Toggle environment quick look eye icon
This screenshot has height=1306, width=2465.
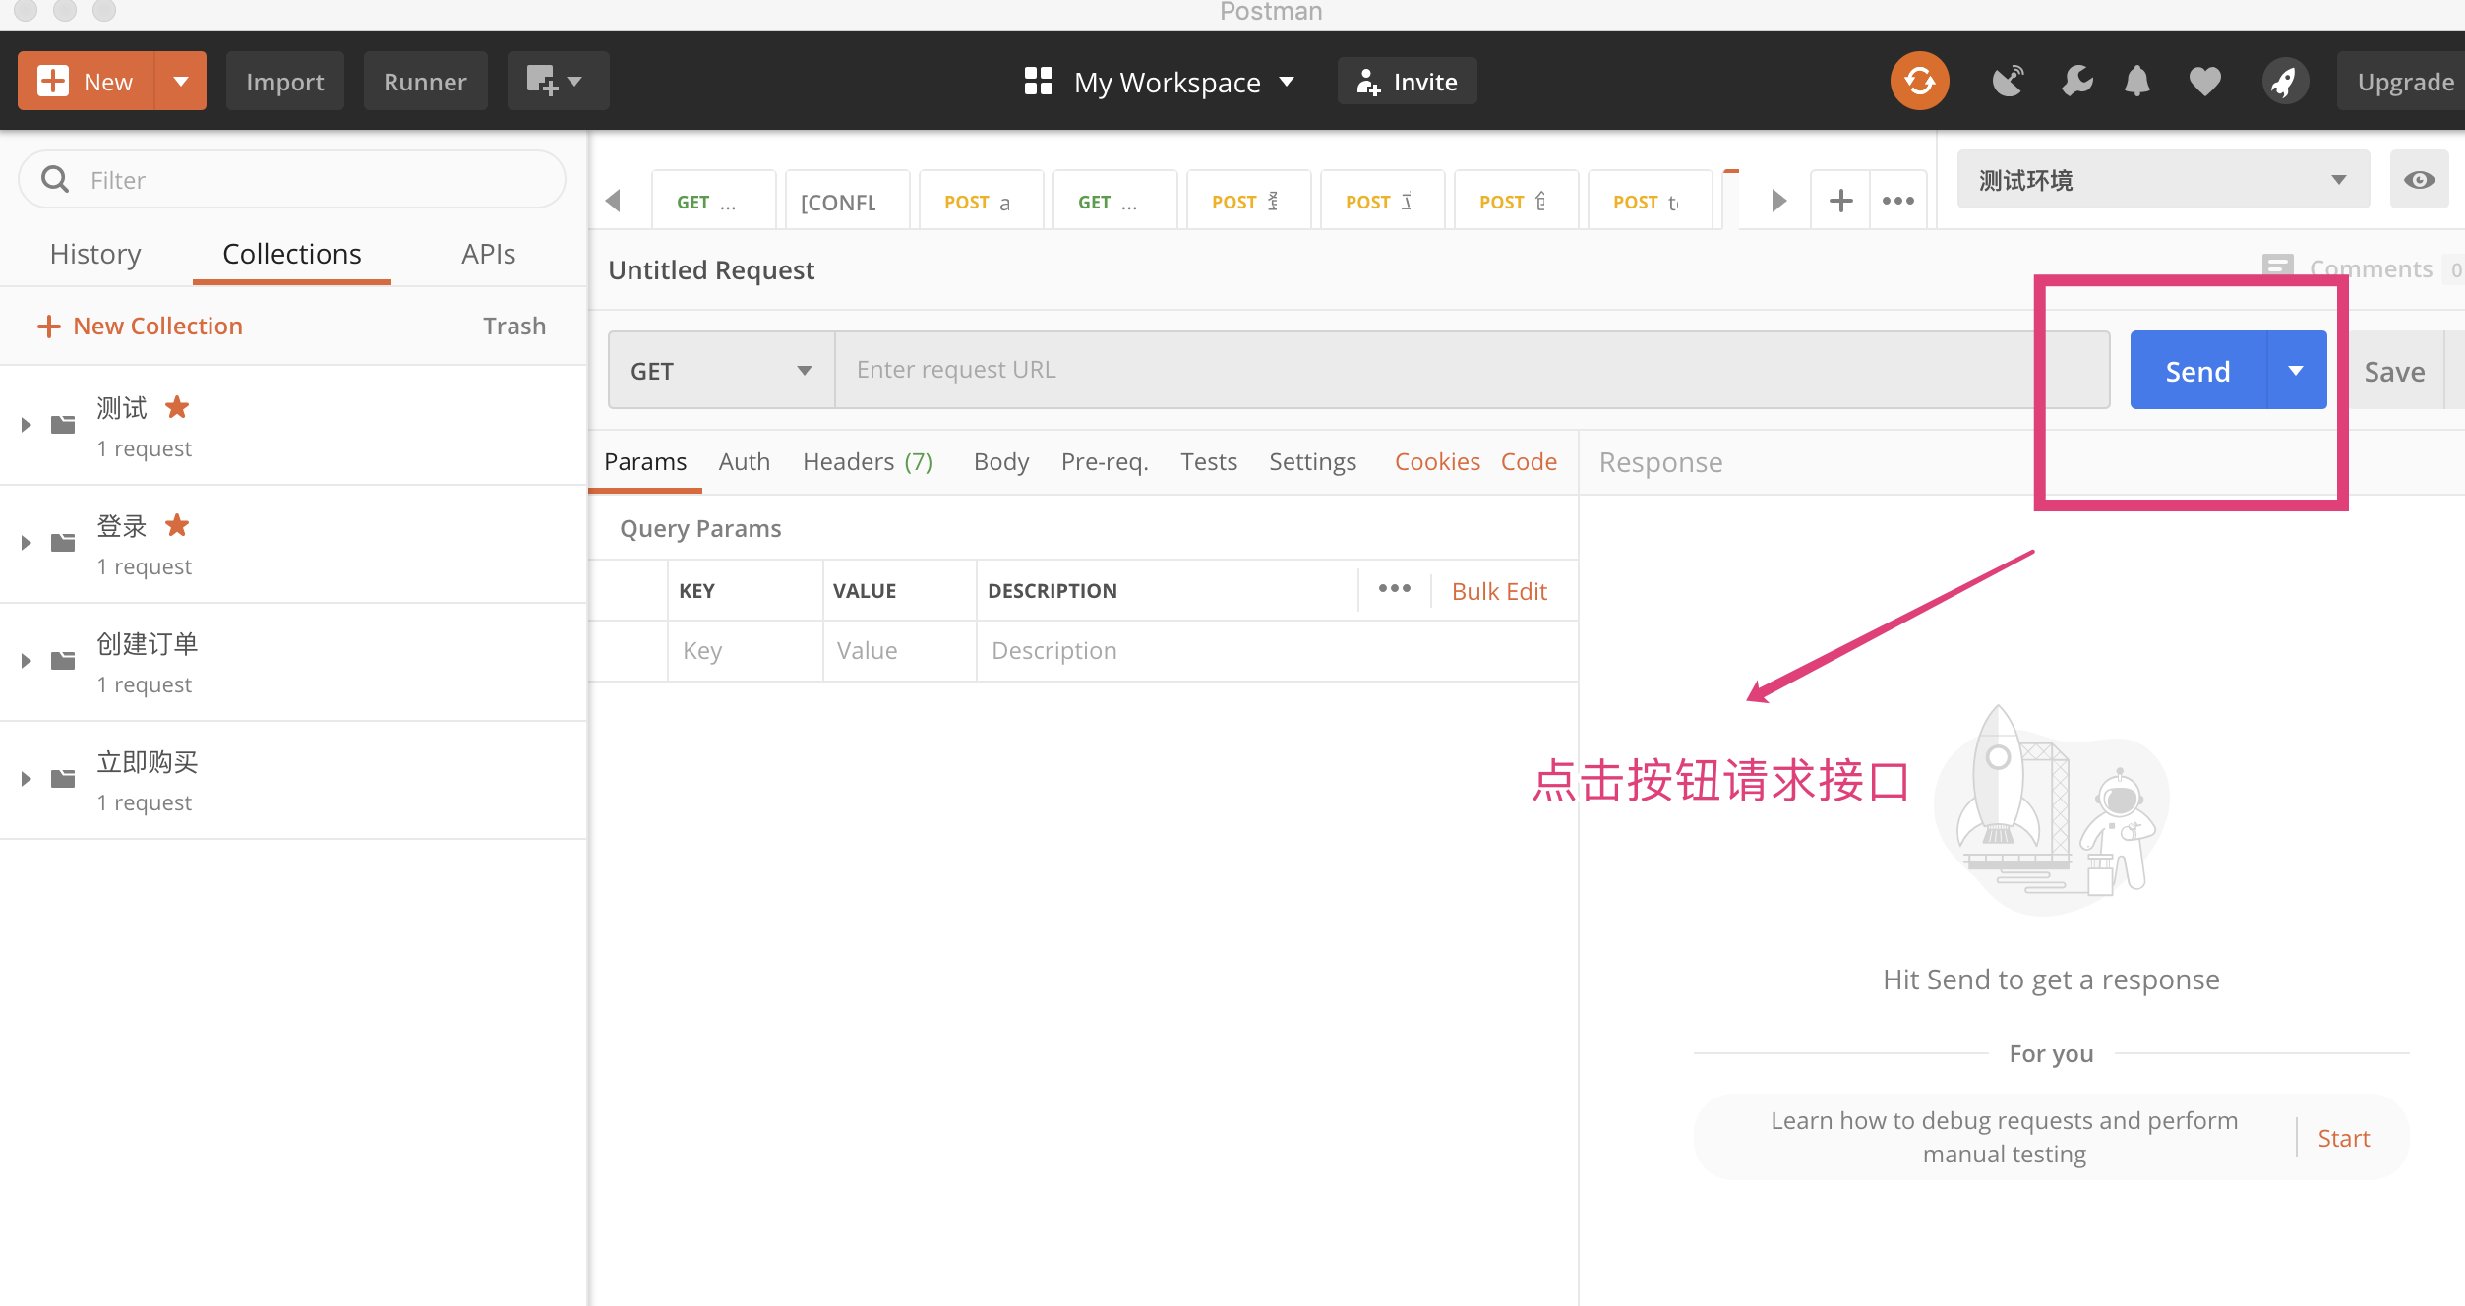tap(2419, 180)
